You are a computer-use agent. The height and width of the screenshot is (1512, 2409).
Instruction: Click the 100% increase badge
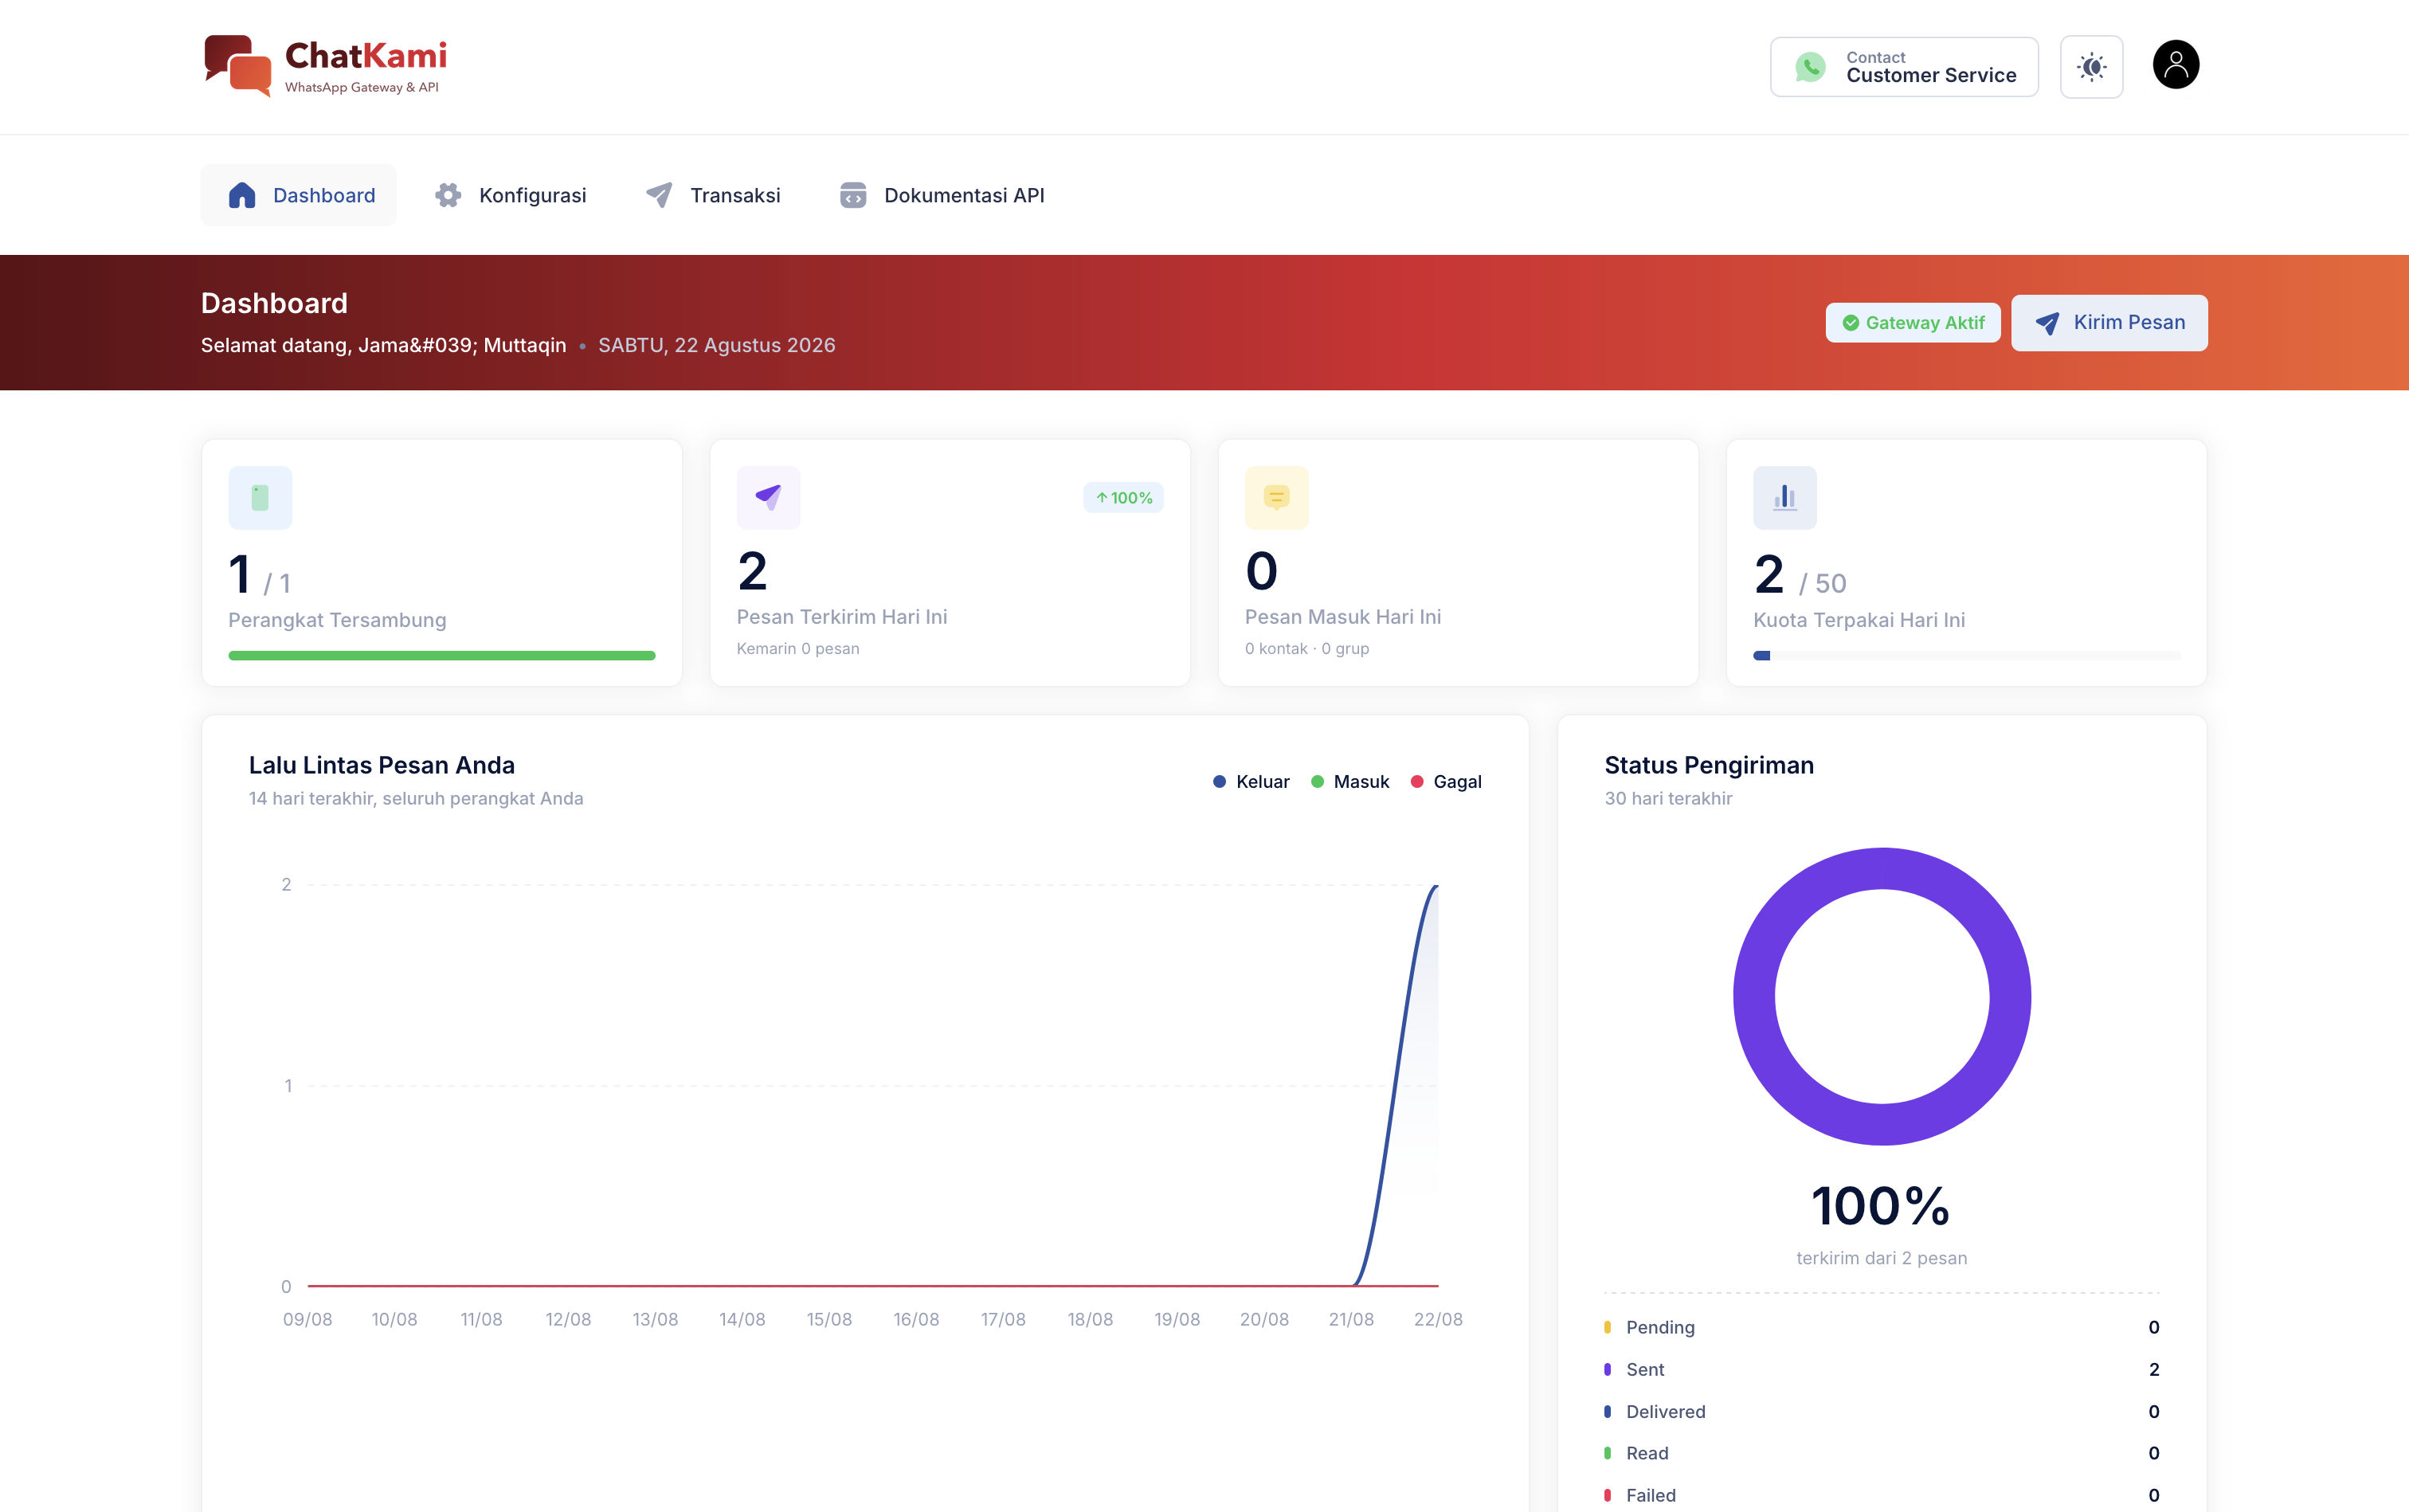click(x=1123, y=498)
